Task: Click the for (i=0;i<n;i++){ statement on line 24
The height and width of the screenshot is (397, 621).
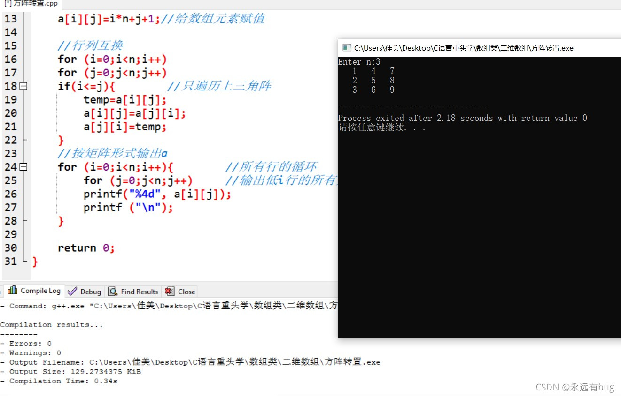Action: click(x=116, y=167)
